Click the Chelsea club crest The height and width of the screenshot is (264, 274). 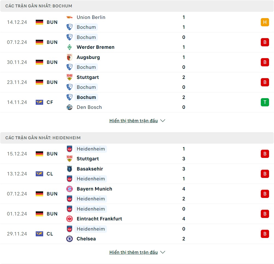tap(70, 239)
